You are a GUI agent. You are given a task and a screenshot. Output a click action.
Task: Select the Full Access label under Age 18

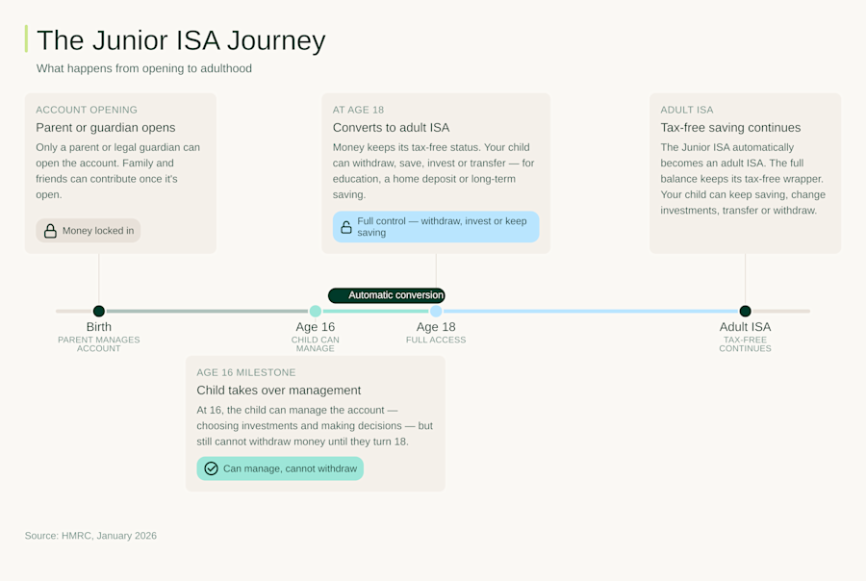click(435, 340)
